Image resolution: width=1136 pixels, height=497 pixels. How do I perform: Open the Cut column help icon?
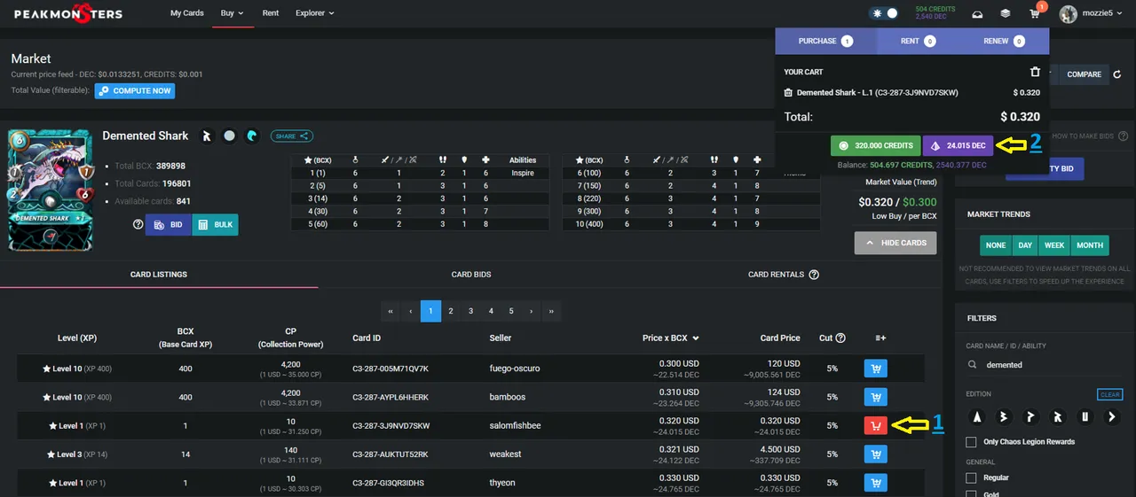(x=840, y=338)
